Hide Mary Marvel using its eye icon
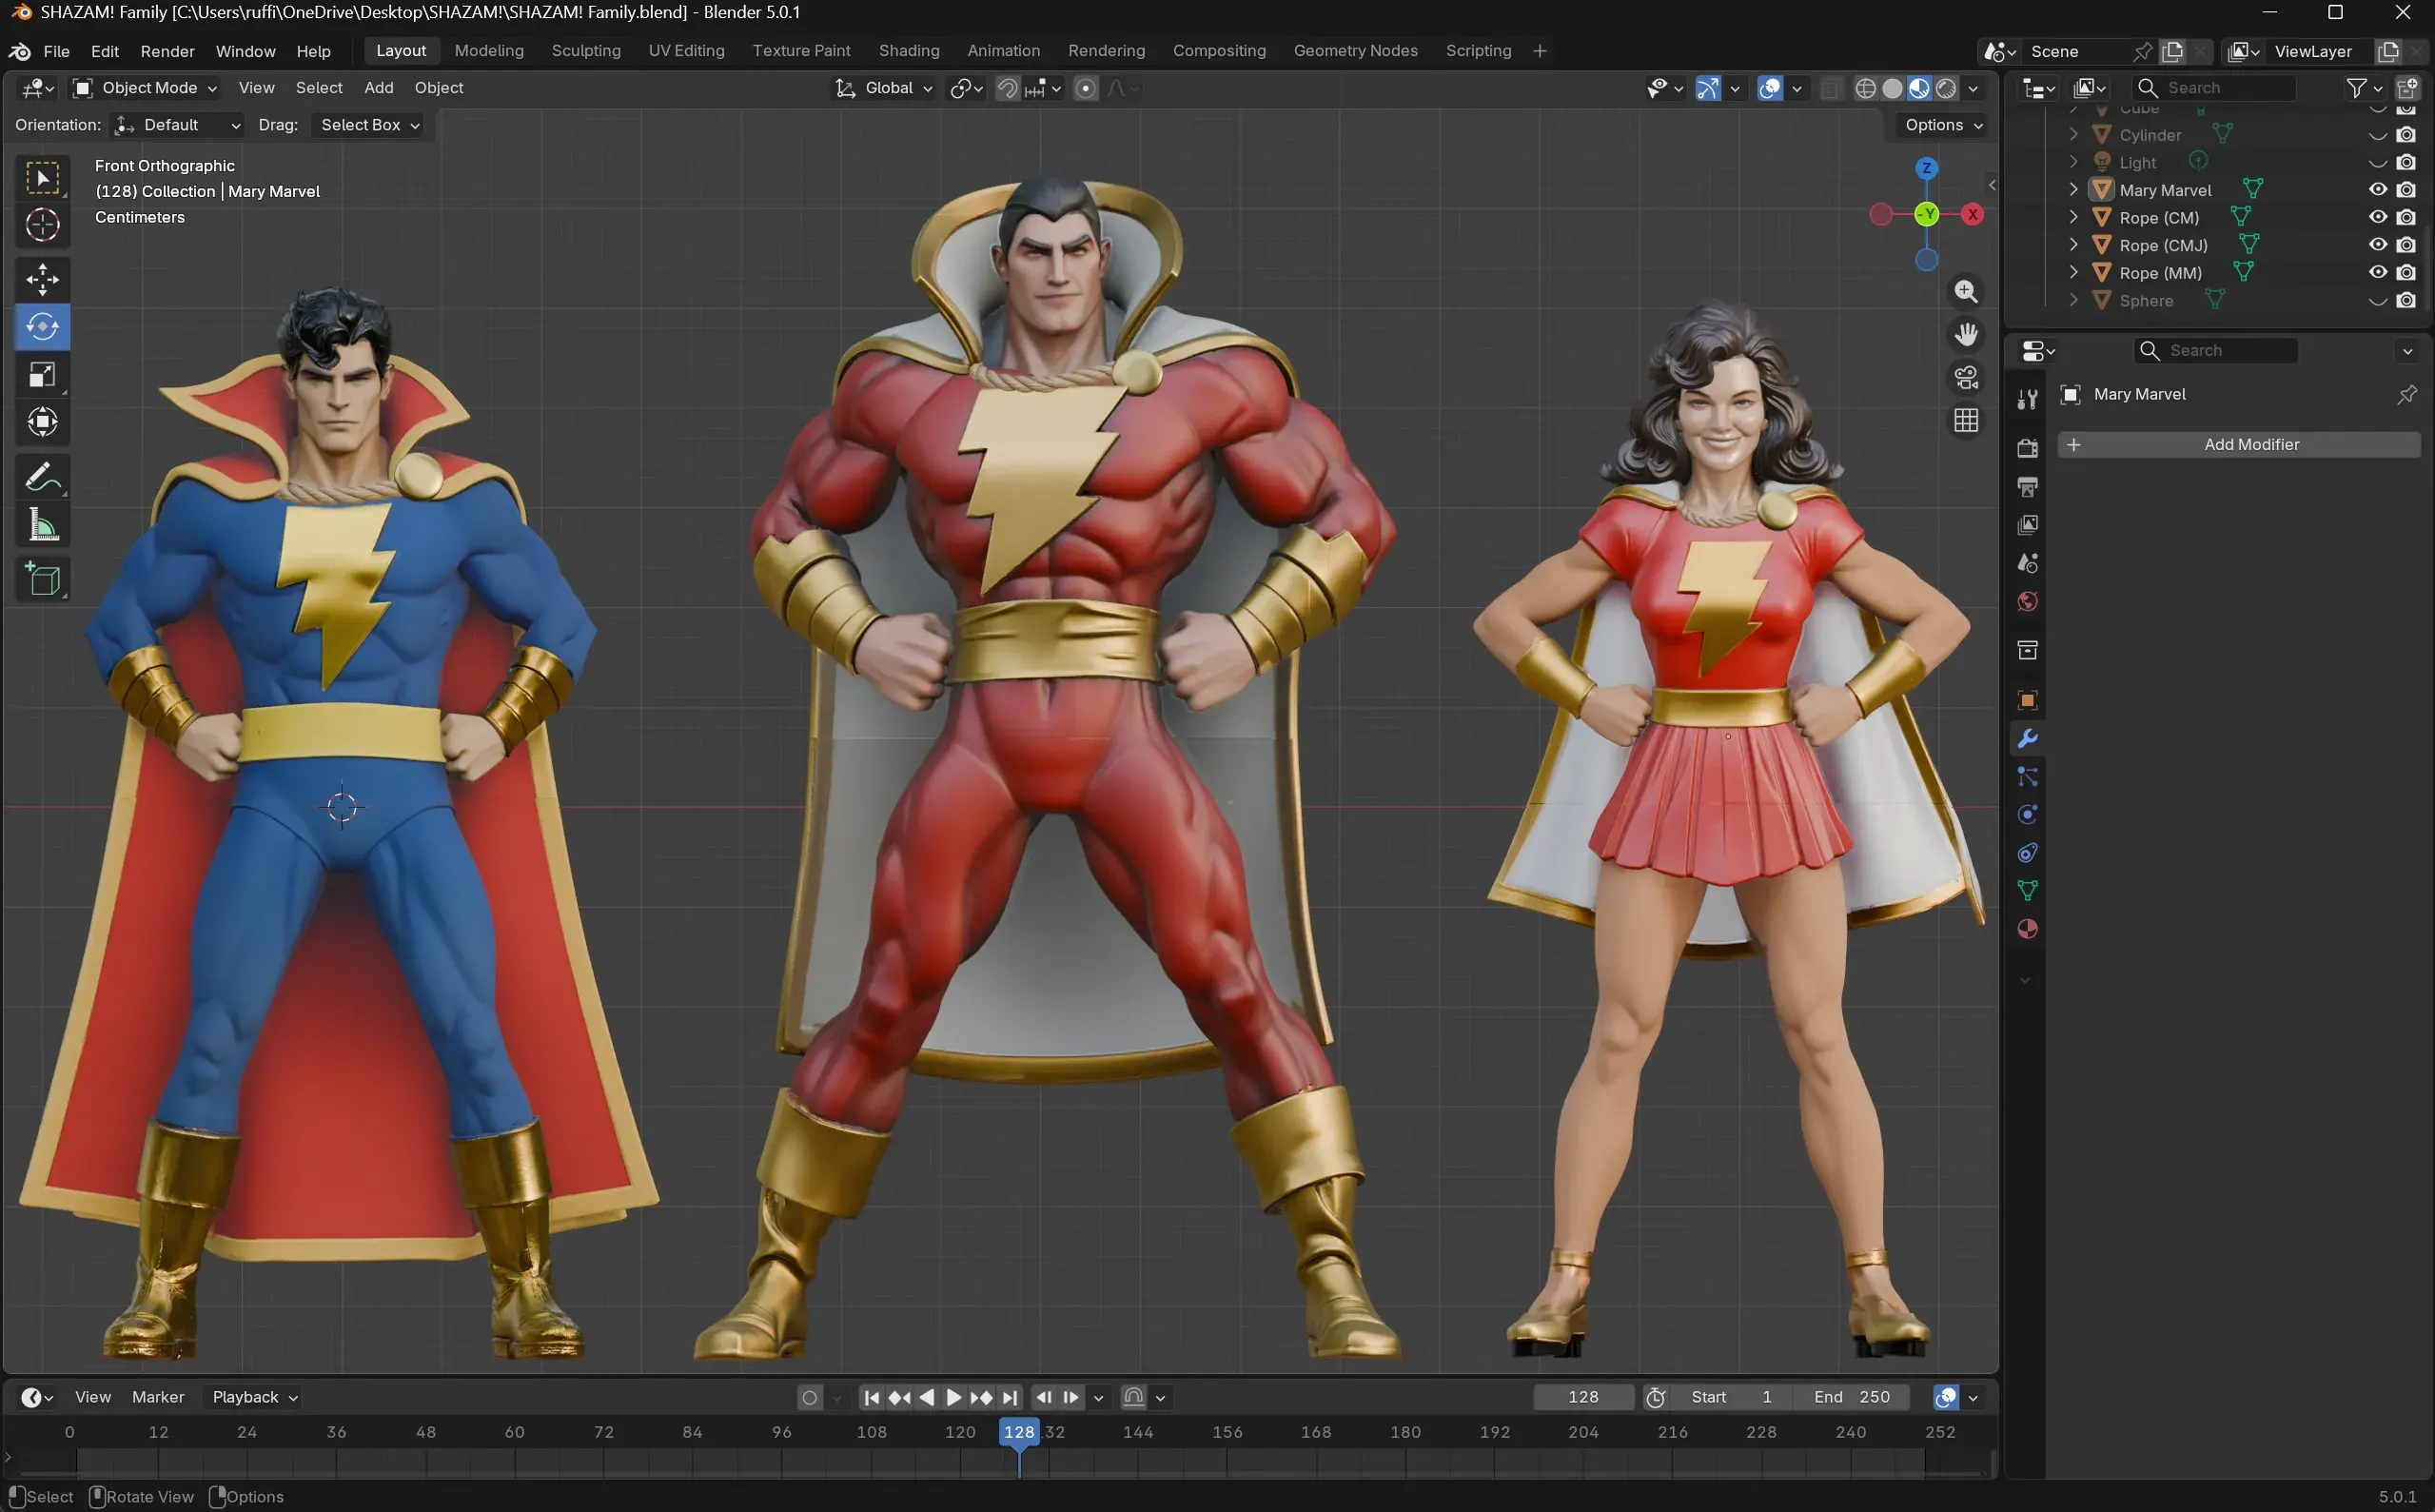2435x1512 pixels. tap(2378, 190)
